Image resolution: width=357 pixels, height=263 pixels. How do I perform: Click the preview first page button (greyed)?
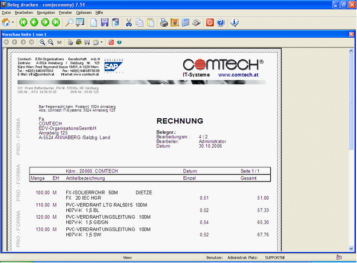point(7,42)
